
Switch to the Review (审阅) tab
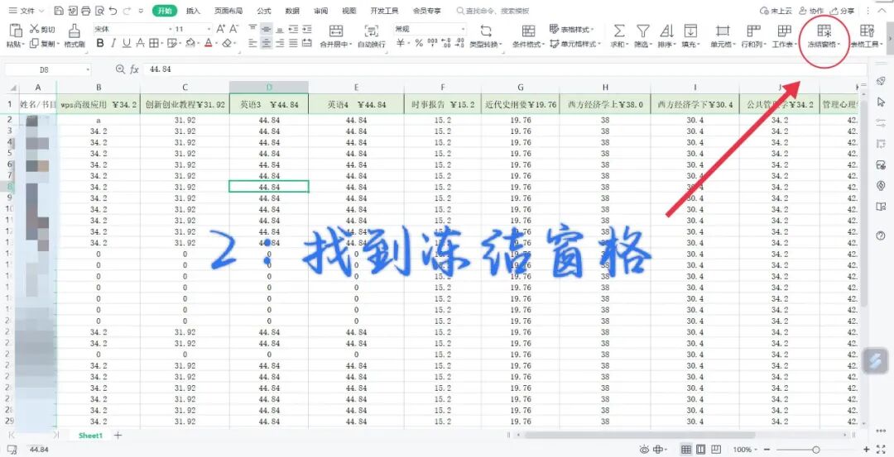[320, 11]
